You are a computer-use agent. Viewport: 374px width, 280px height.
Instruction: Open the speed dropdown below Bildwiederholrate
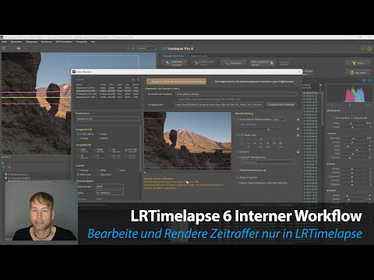(110, 193)
